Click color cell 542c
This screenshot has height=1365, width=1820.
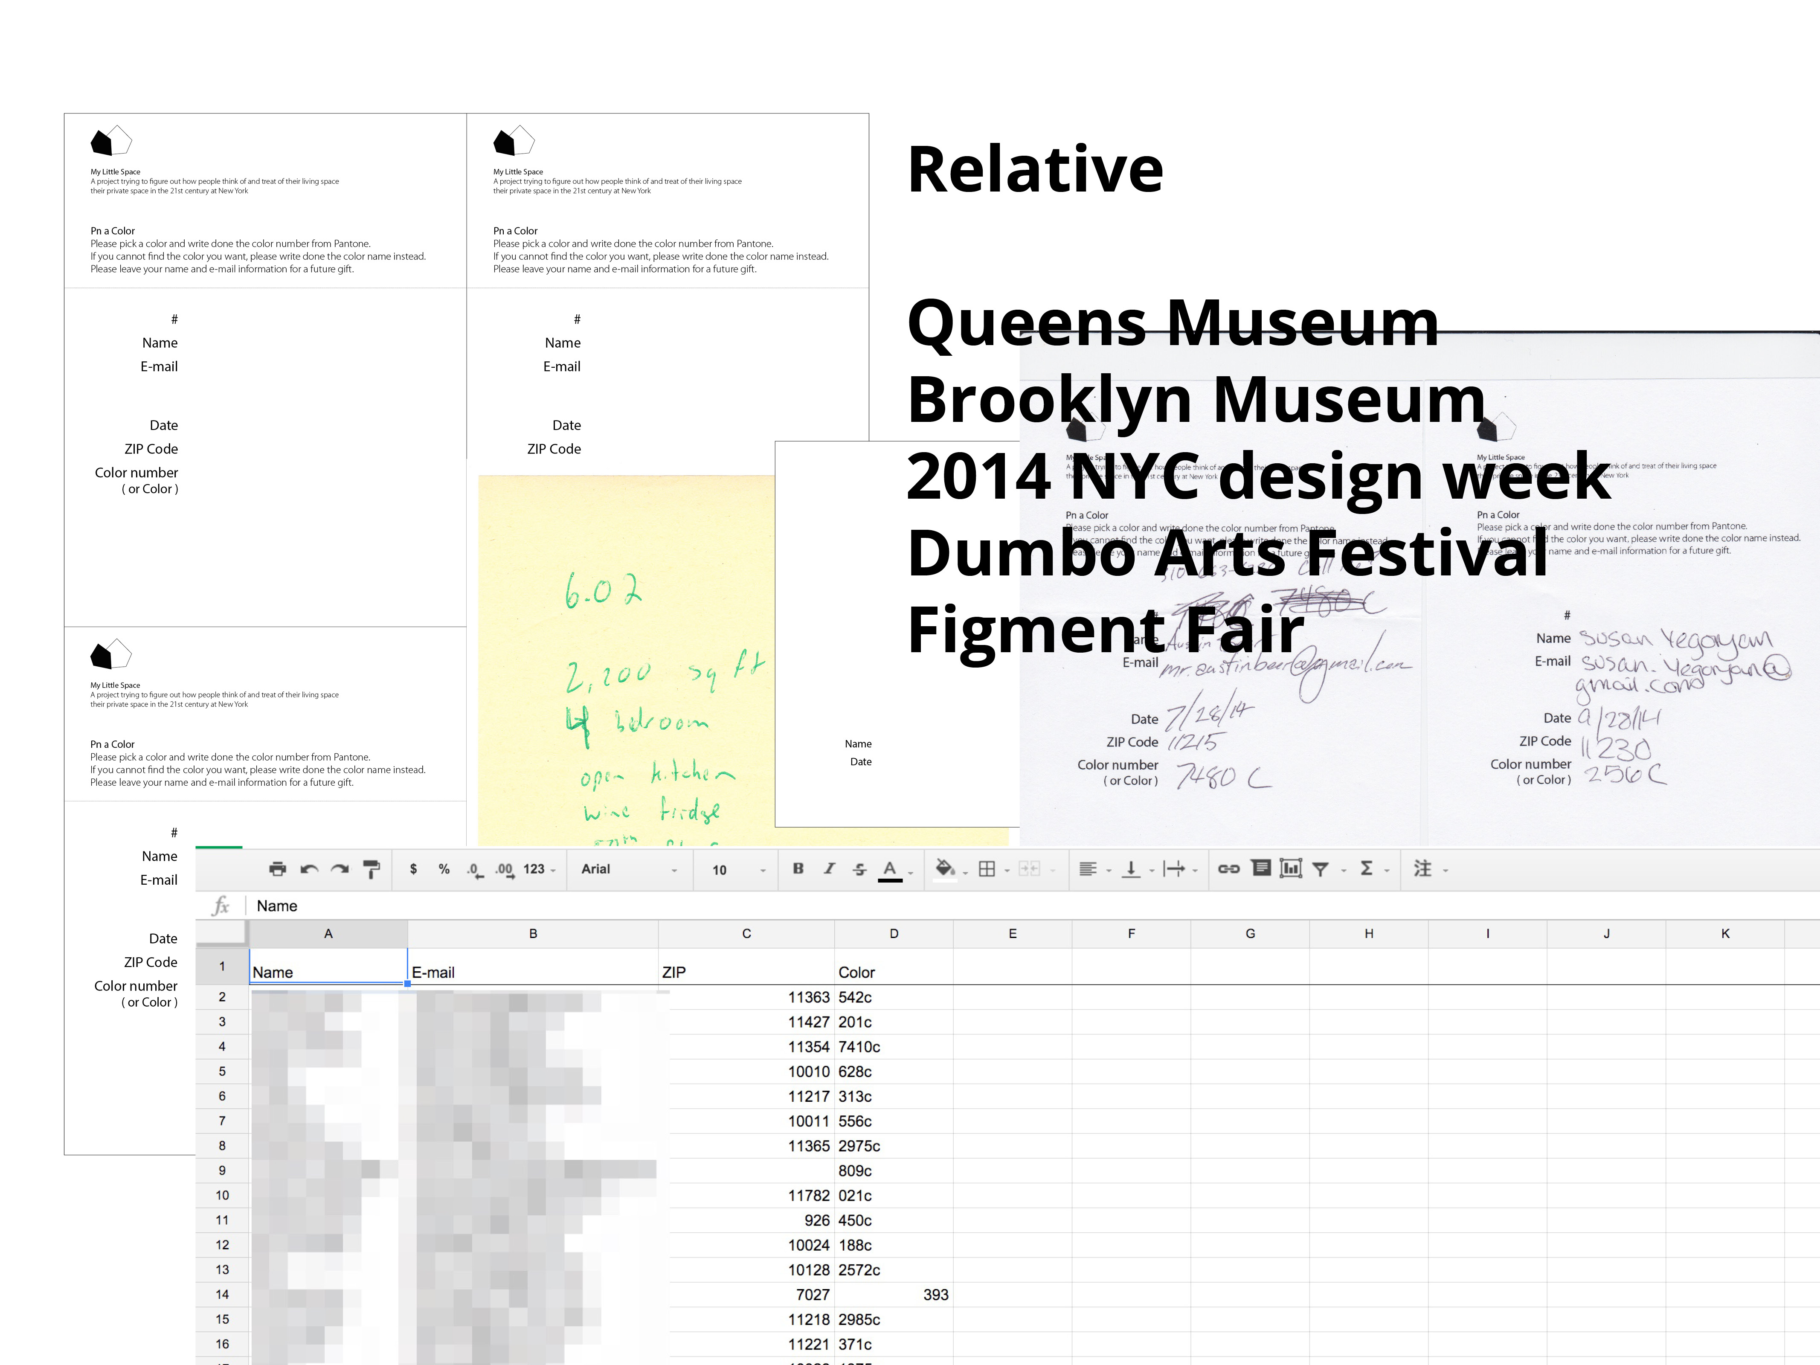pos(894,997)
